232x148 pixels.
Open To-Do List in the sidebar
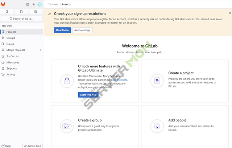(x=22, y=56)
